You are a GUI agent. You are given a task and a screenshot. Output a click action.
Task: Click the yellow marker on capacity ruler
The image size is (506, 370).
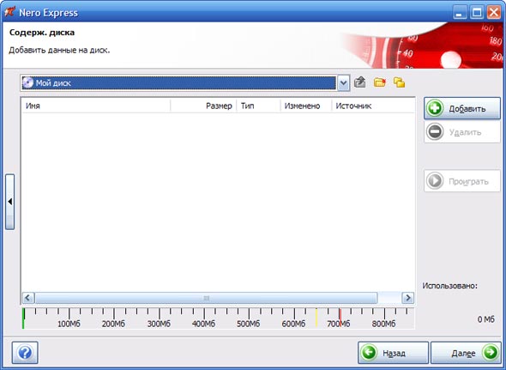point(316,318)
